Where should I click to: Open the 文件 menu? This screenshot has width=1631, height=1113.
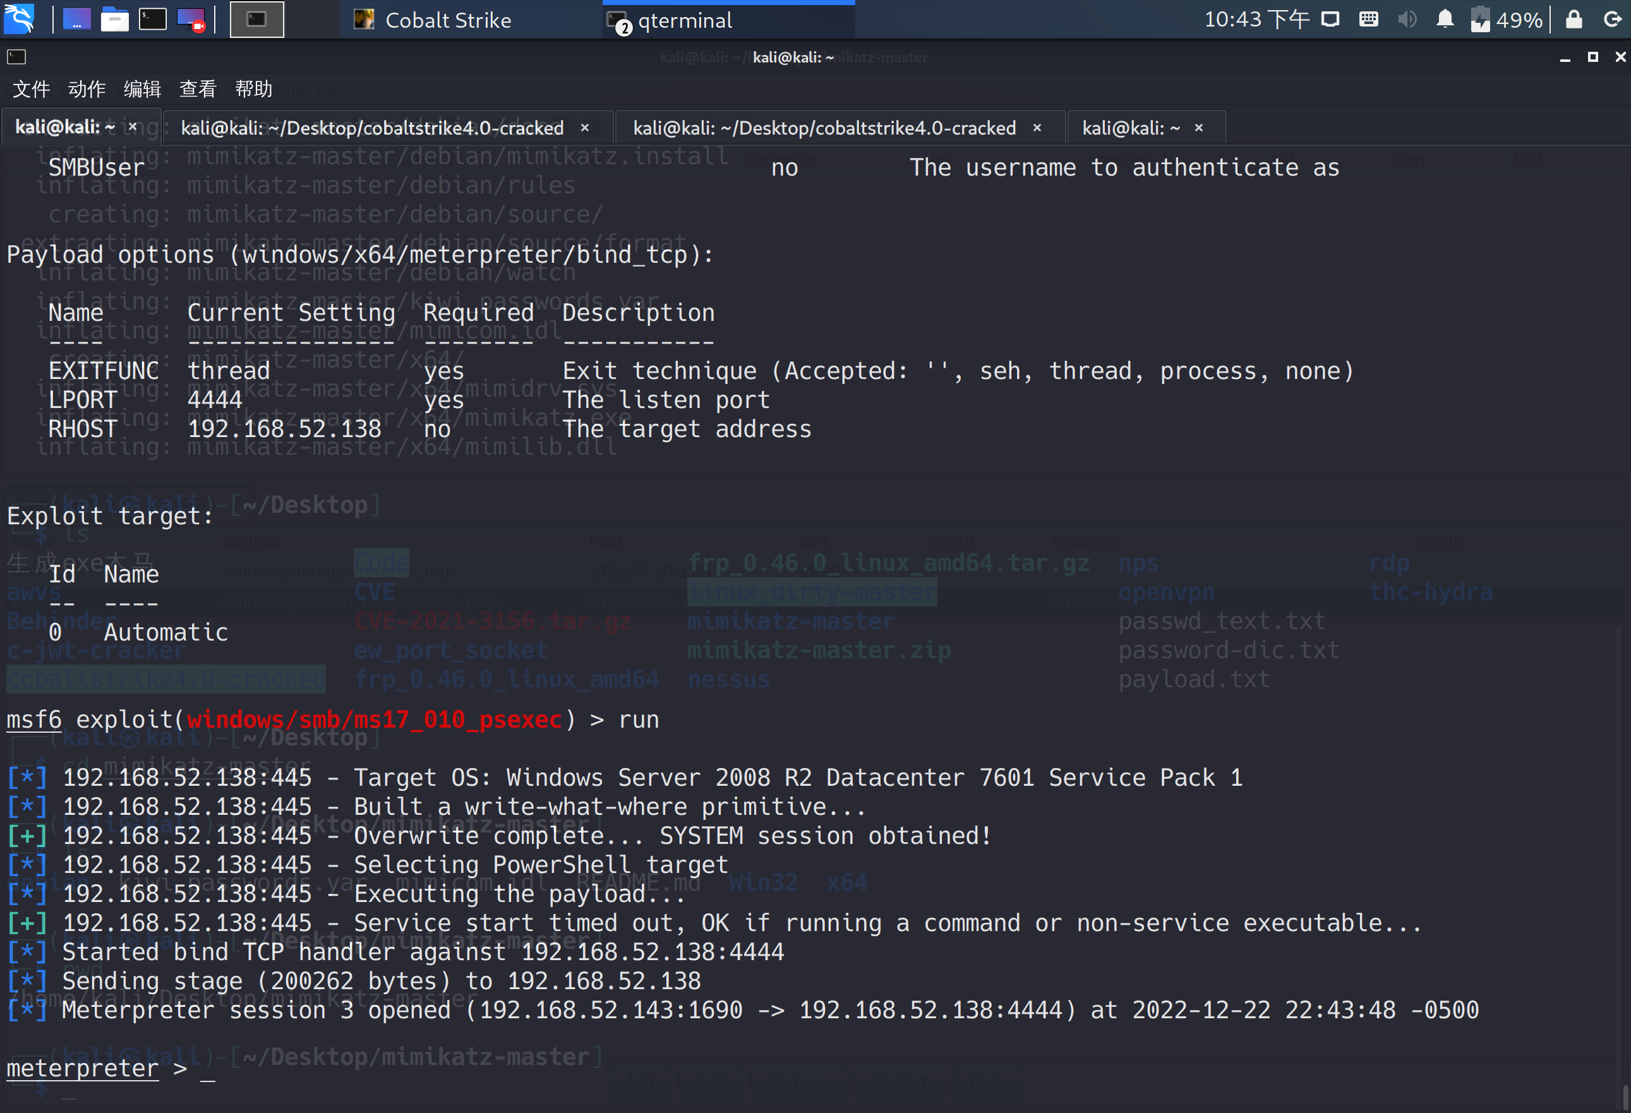click(x=32, y=89)
